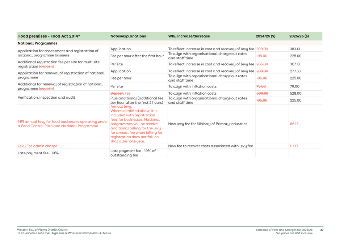Select the struck-through 500.00 deposit fee value
Viewport: 340px width, 240px height.
pyautogui.click(x=262, y=93)
